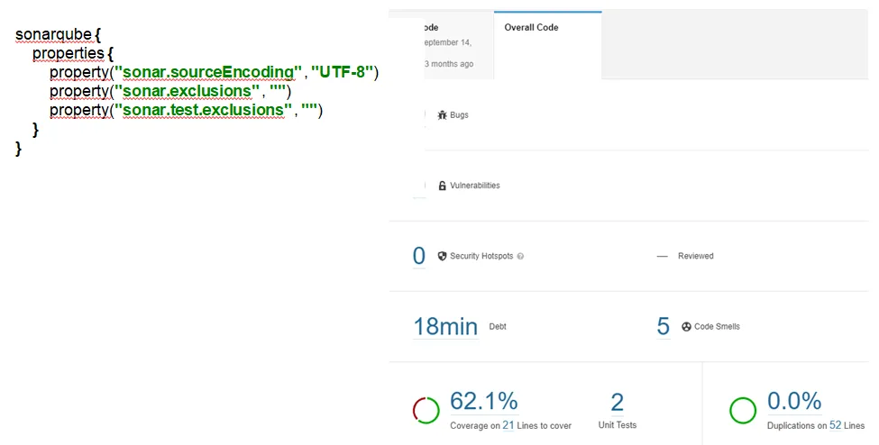Click the coverage donut chart

[426, 411]
